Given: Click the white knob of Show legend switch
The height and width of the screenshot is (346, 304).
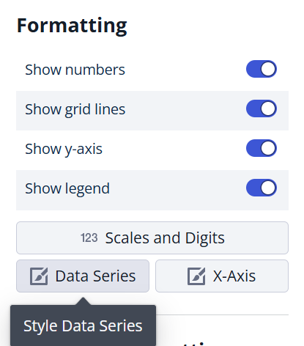Looking at the screenshot, I should (268, 188).
